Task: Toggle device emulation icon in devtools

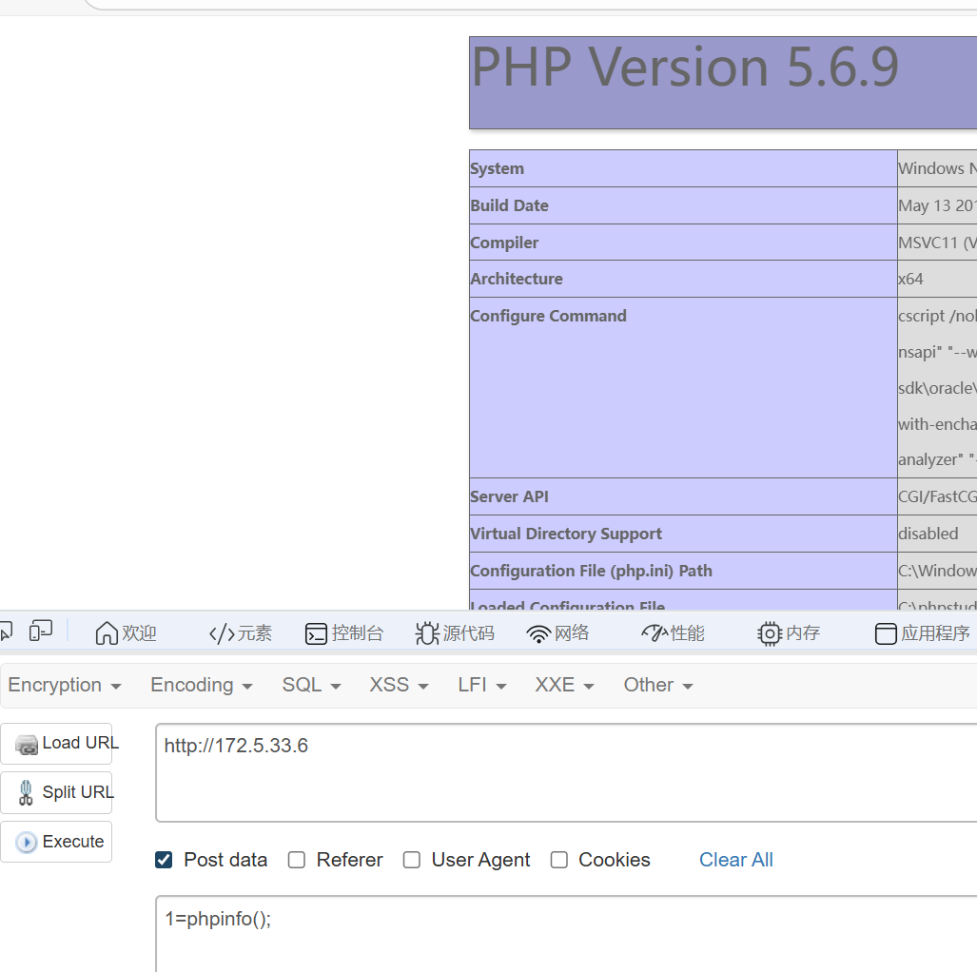Action: point(41,632)
